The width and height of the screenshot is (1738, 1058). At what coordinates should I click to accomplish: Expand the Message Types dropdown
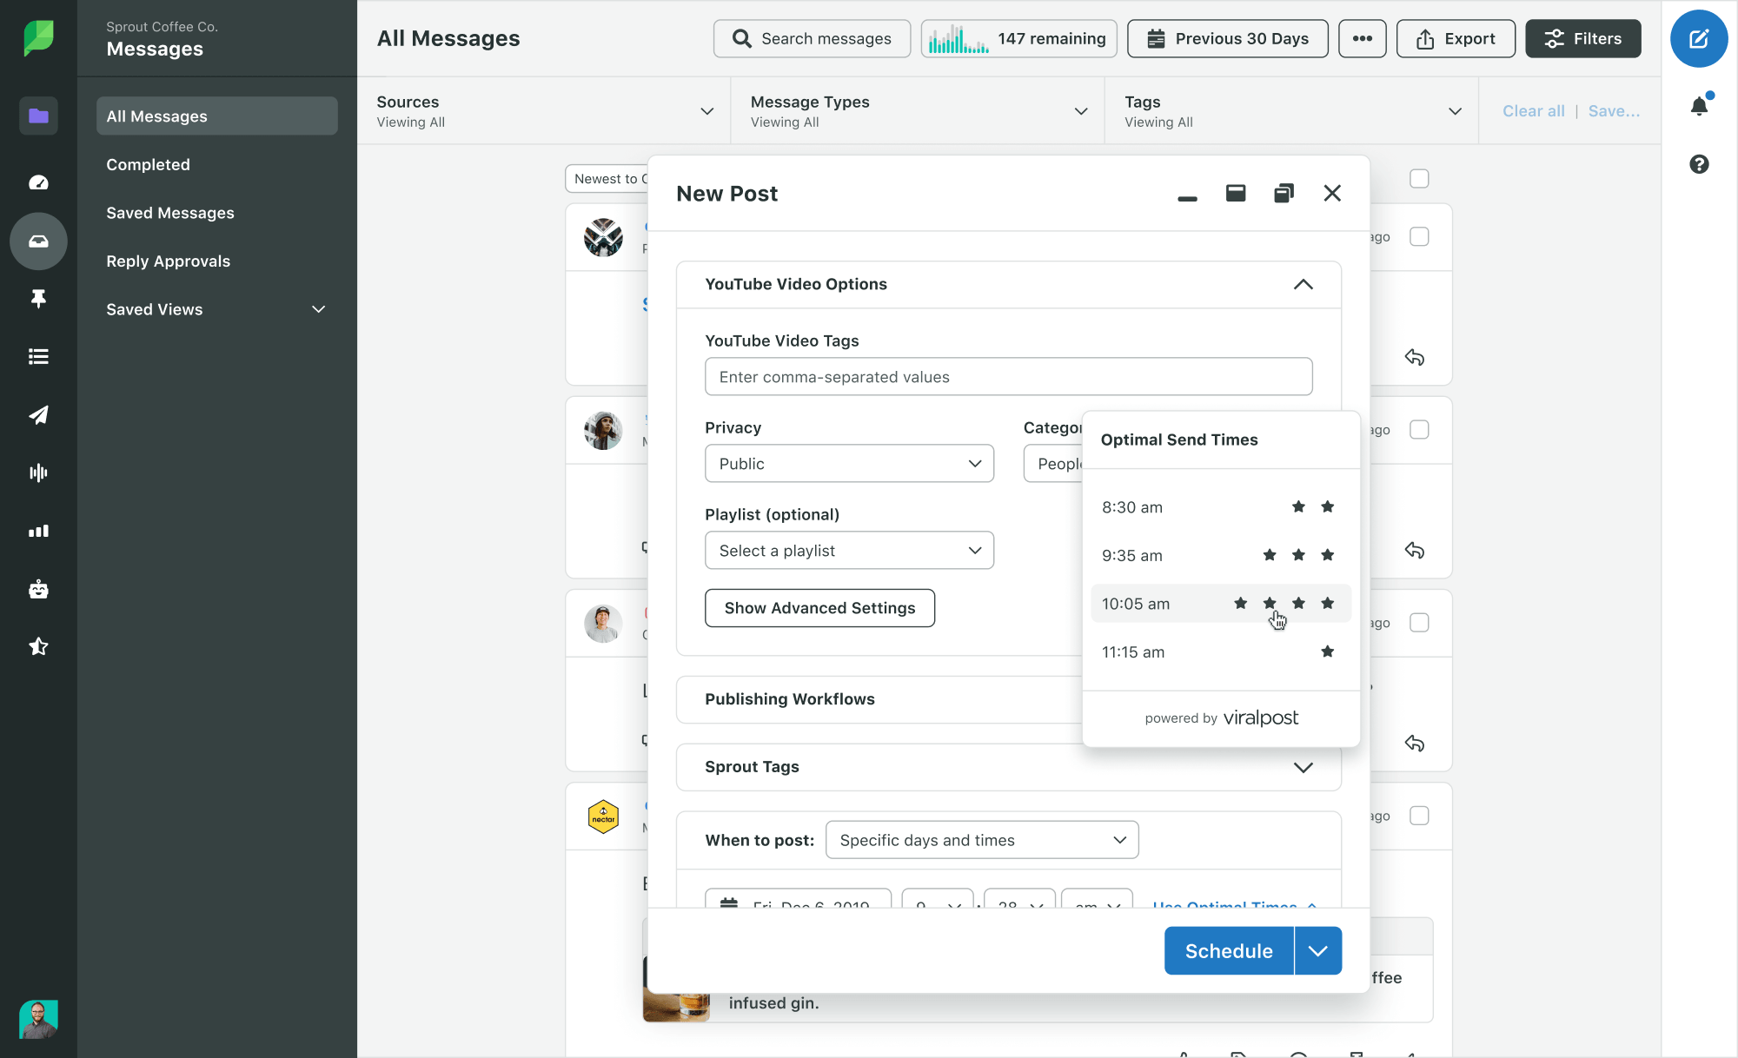917,110
